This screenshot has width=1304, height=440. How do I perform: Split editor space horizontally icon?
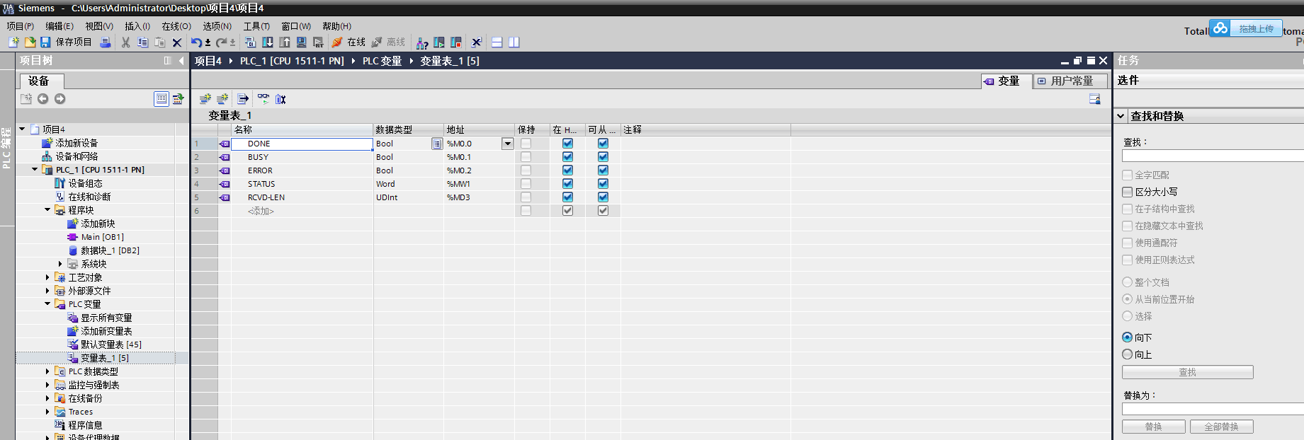[x=497, y=42]
